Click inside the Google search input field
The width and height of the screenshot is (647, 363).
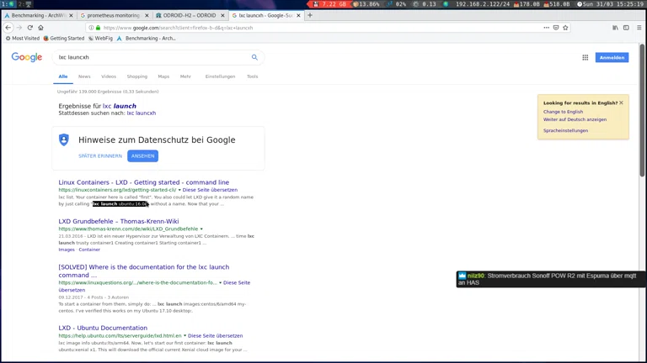[152, 57]
